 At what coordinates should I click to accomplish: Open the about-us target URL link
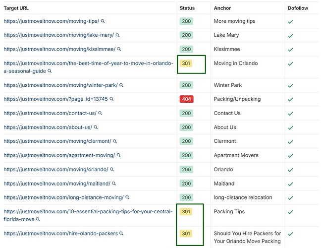[x=48, y=127]
